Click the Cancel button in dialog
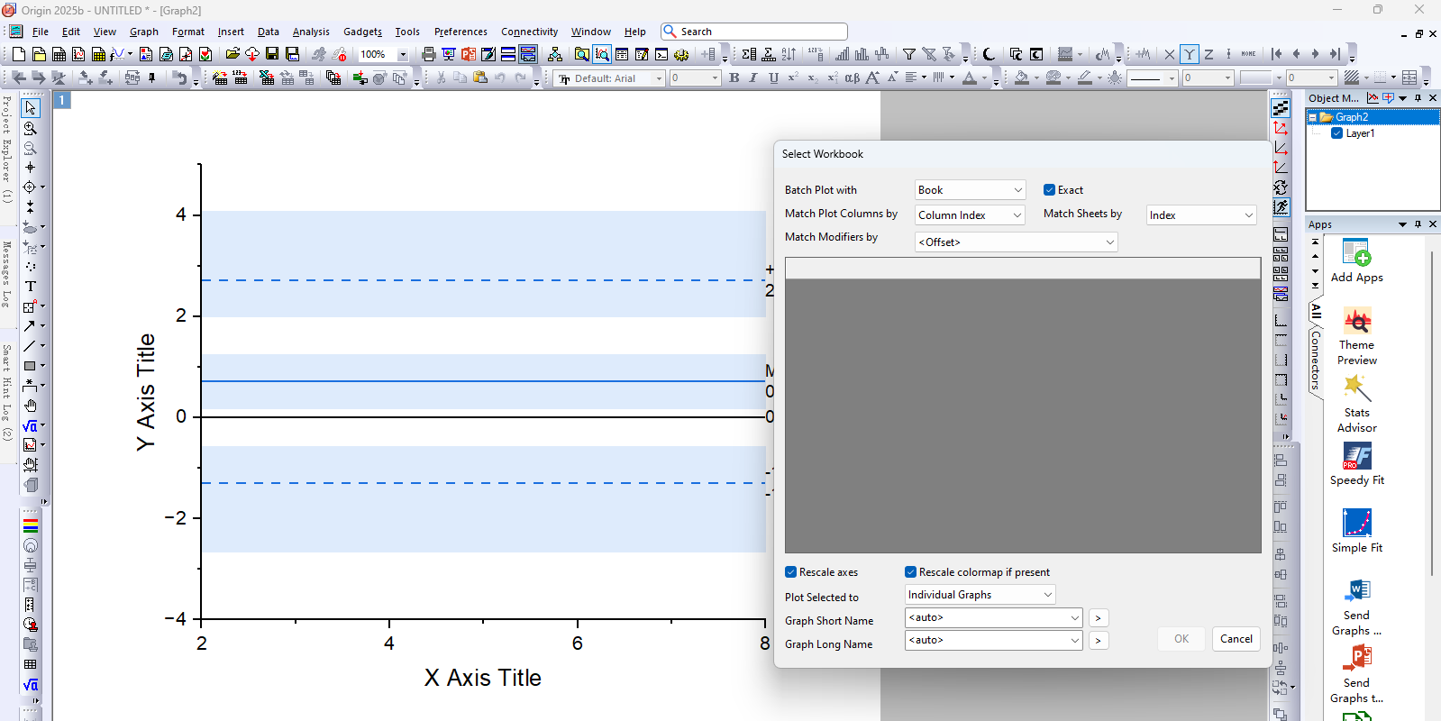 click(x=1236, y=639)
